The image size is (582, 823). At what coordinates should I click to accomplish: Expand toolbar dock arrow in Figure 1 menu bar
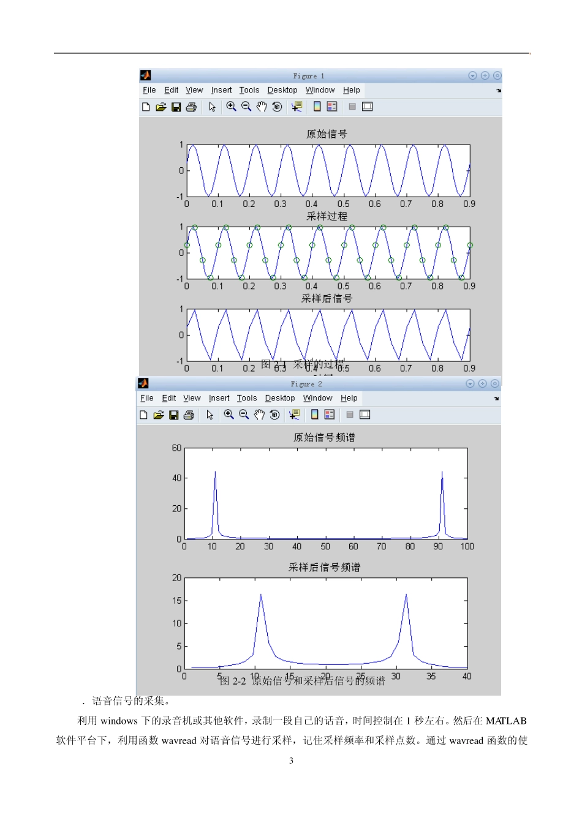[x=499, y=90]
